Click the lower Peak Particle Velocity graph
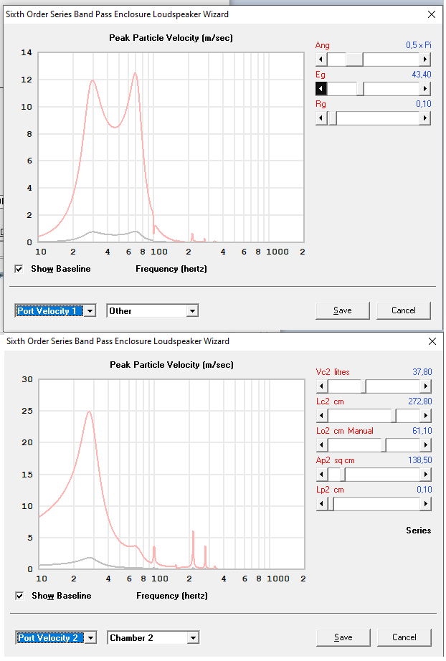Image resolution: width=446 pixels, height=661 pixels. [x=171, y=474]
